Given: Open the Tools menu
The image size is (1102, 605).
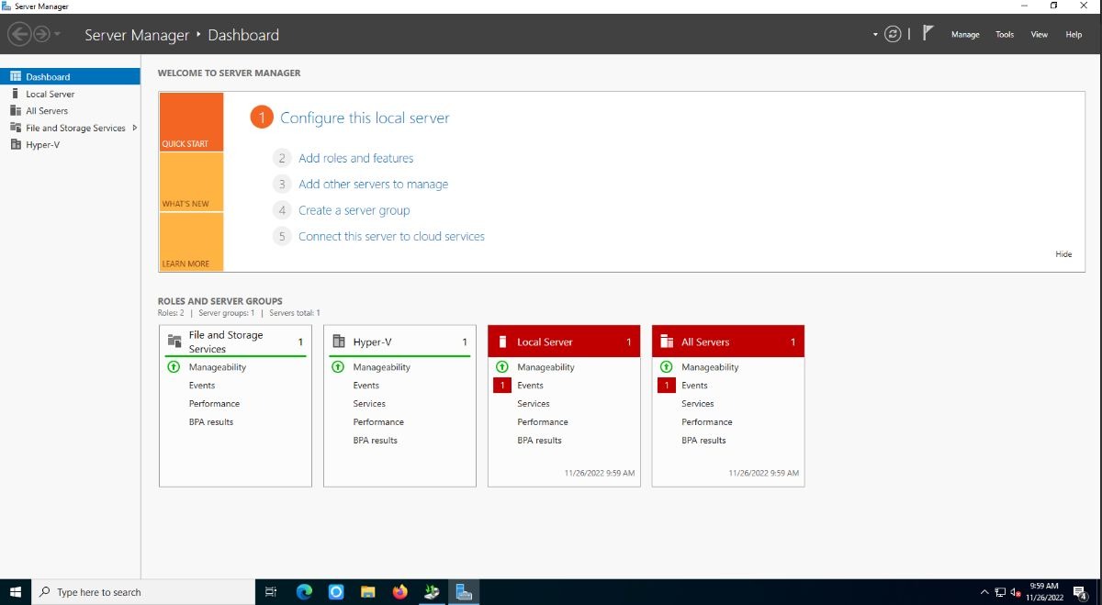Looking at the screenshot, I should (x=1005, y=35).
